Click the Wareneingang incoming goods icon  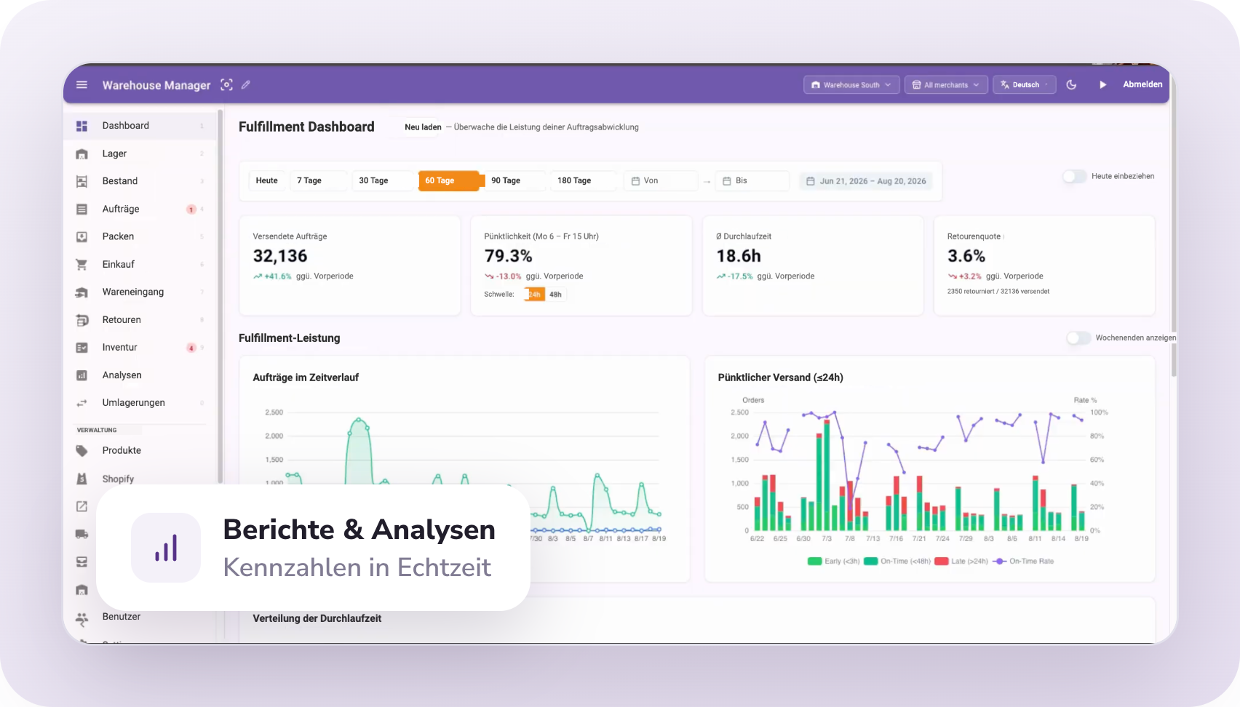(82, 292)
